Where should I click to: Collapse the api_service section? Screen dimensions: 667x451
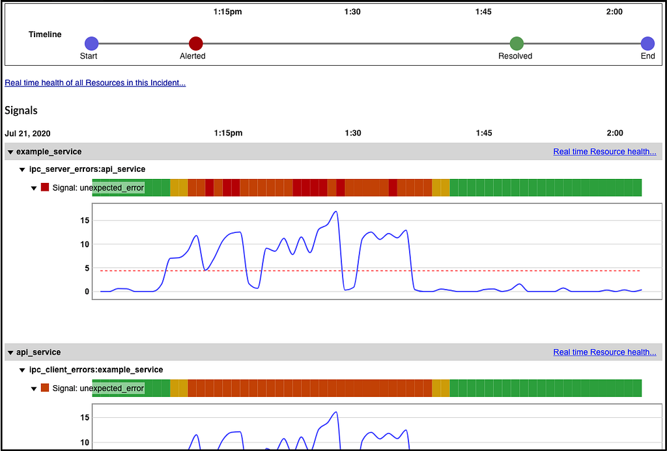10,353
